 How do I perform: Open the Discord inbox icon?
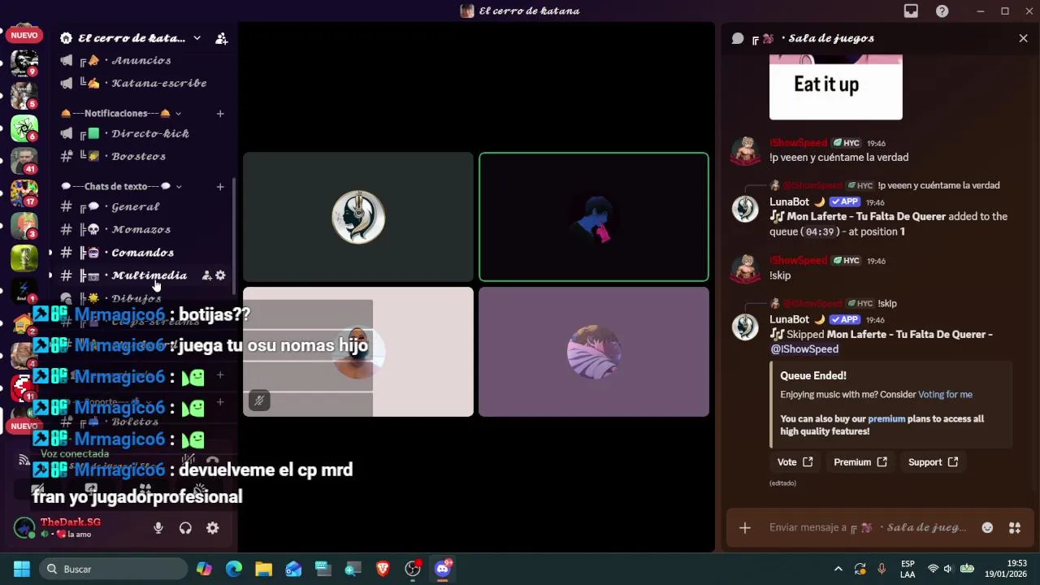[x=911, y=11]
